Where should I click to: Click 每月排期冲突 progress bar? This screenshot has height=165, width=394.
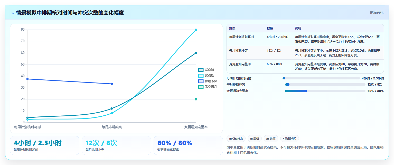325,85
